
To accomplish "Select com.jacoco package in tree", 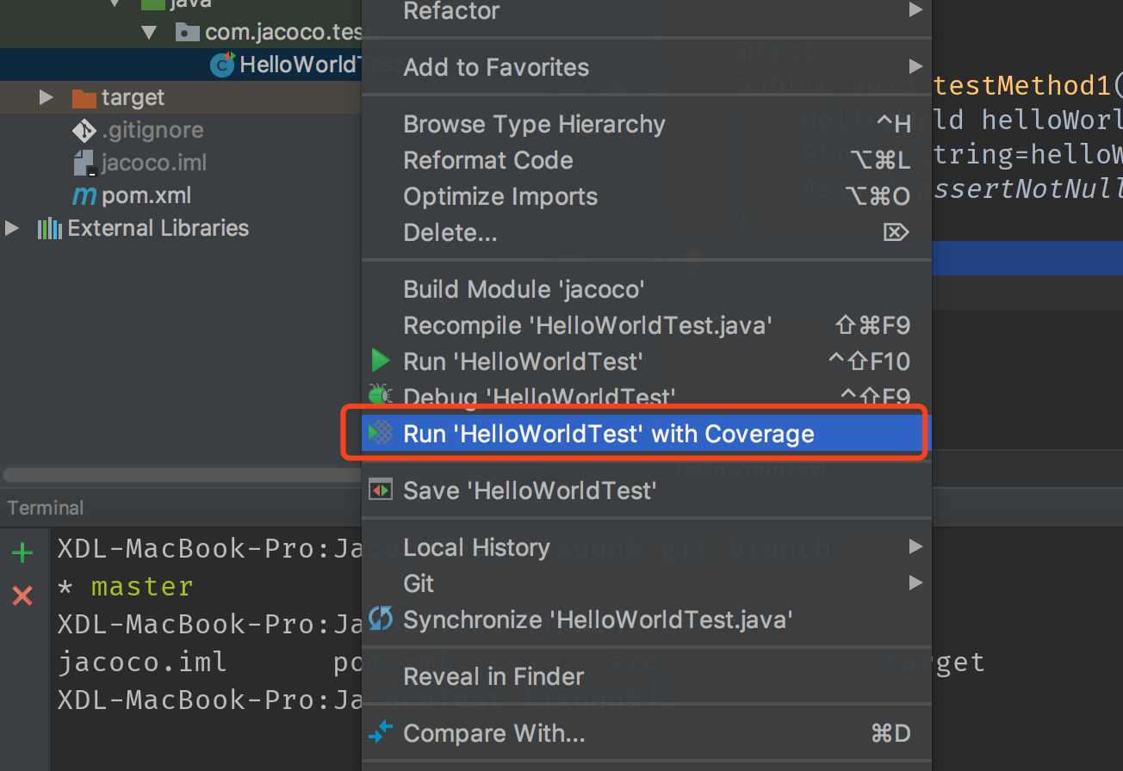I will (x=282, y=33).
